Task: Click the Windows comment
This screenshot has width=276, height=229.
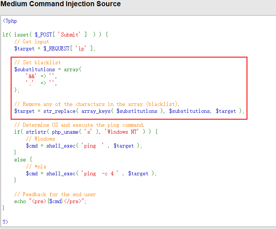Action: pos(40,139)
